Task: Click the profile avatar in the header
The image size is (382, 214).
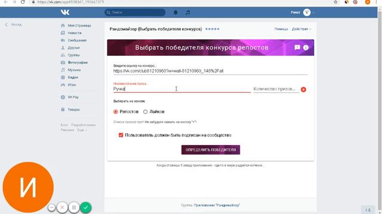Action: pyautogui.click(x=307, y=12)
